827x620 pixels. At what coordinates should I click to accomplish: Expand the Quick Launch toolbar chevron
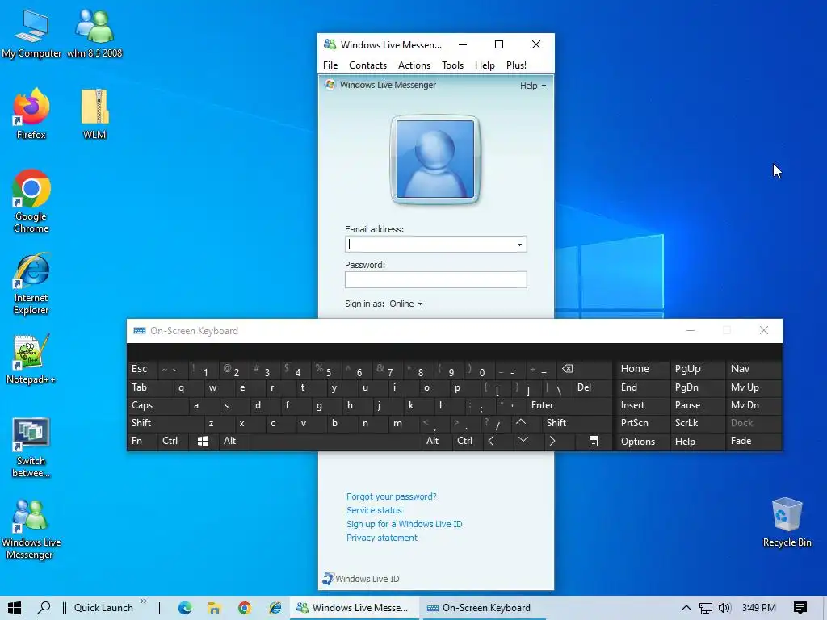144,601
